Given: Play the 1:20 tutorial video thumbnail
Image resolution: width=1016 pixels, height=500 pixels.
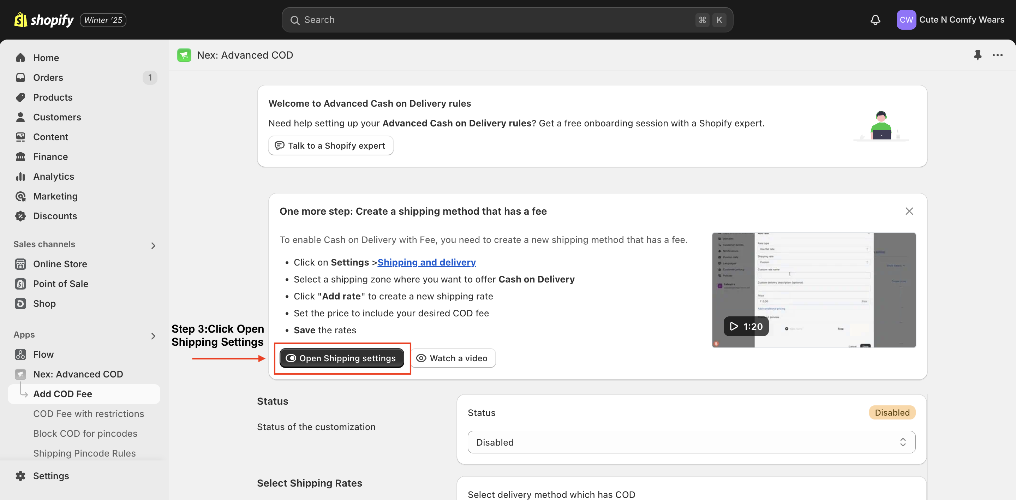Looking at the screenshot, I should click(746, 326).
